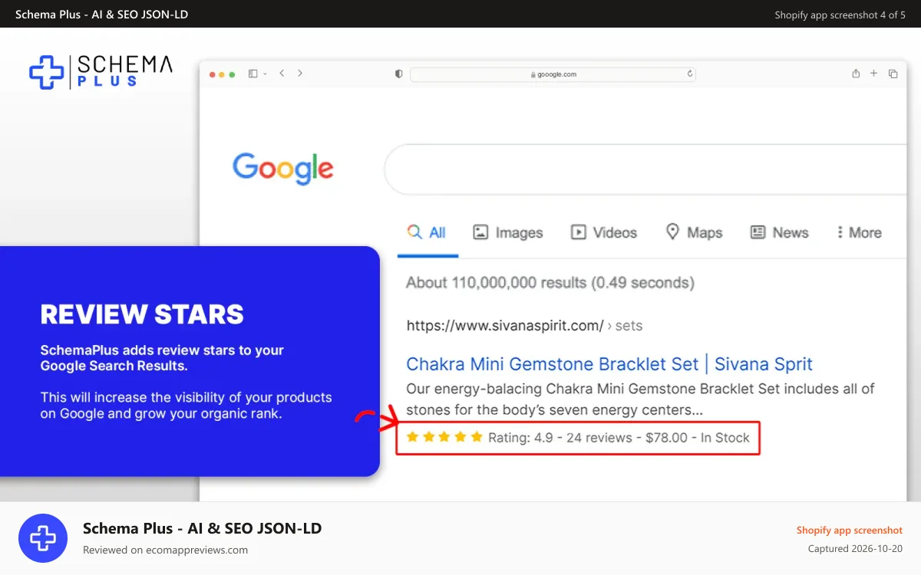Go forward with the browser forward arrow
Screen dimensions: 921x575
pos(300,74)
